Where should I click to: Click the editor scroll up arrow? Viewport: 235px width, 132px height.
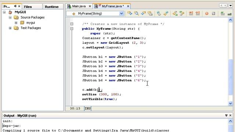pos(231,20)
